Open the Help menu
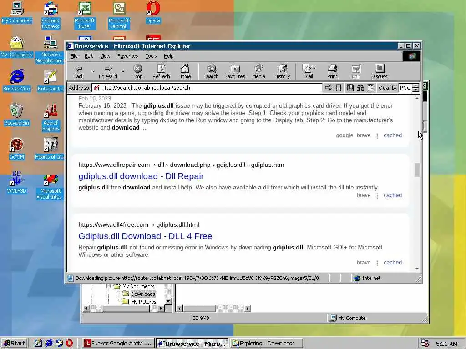Screen dimensions: 466x349 (168, 56)
